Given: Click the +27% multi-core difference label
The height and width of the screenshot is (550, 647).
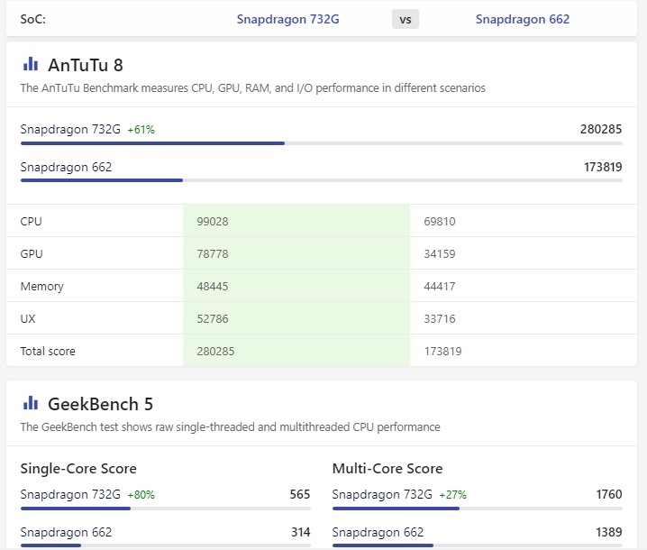Looking at the screenshot, I should (452, 495).
